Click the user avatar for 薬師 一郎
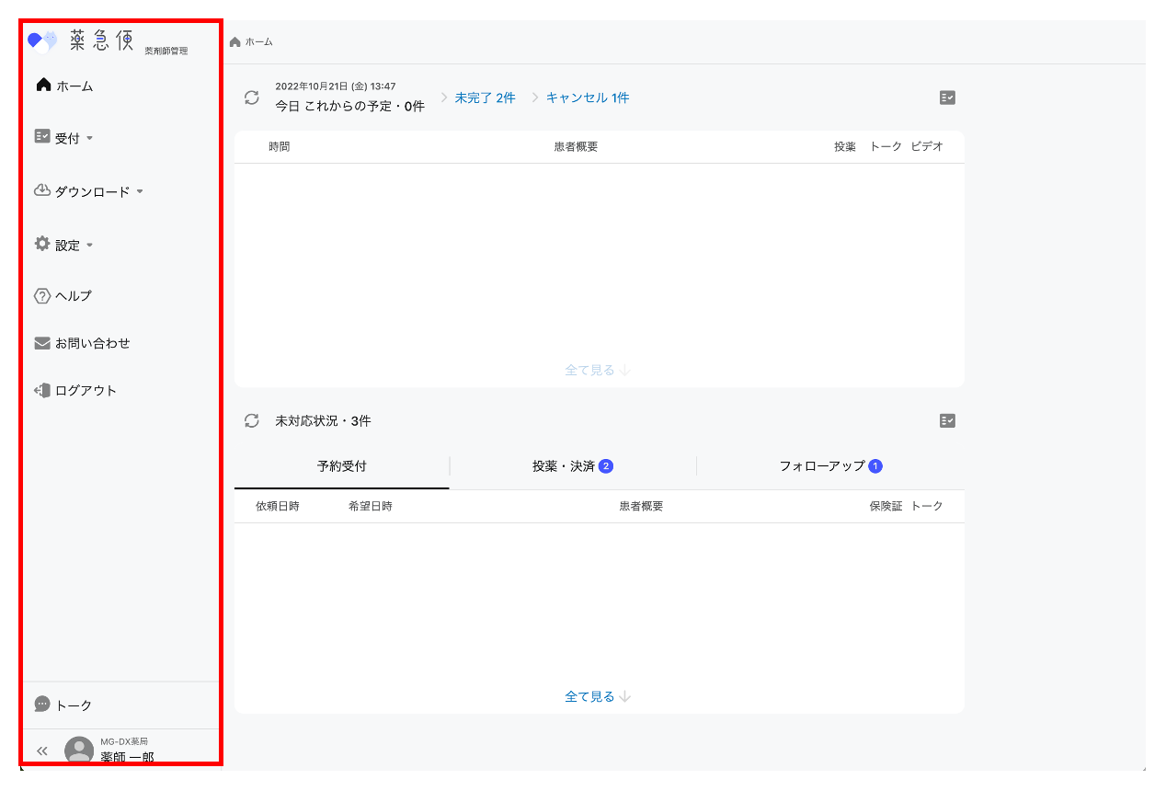Viewport: 1166px width, 791px height. click(79, 751)
